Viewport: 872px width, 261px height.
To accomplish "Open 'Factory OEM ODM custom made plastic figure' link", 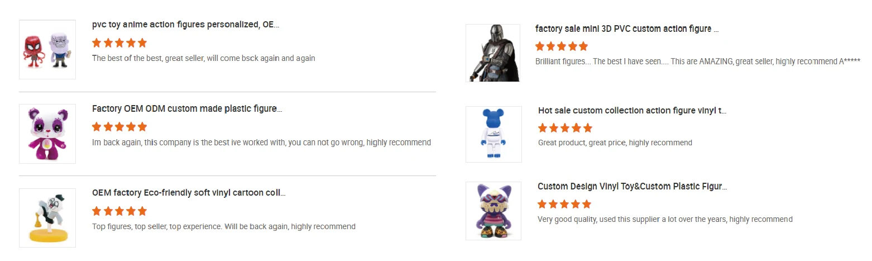I will coord(187,109).
